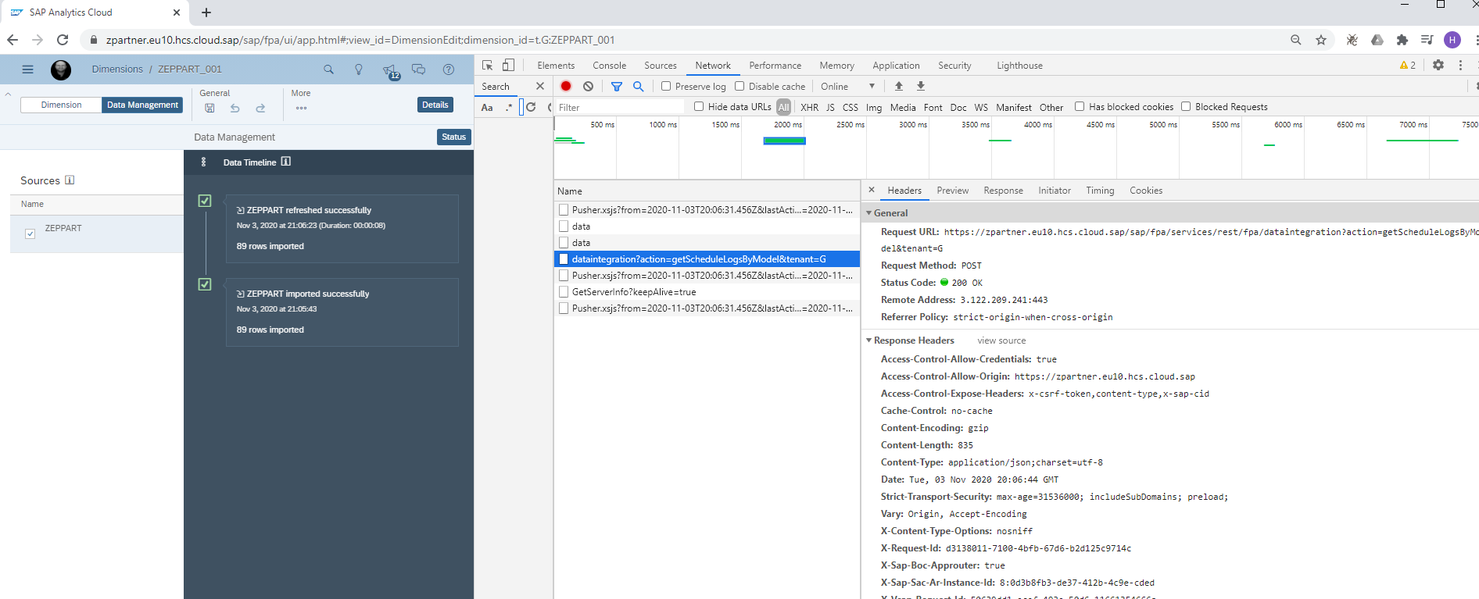Tick the GetServerInfo request checkbox

564,291
